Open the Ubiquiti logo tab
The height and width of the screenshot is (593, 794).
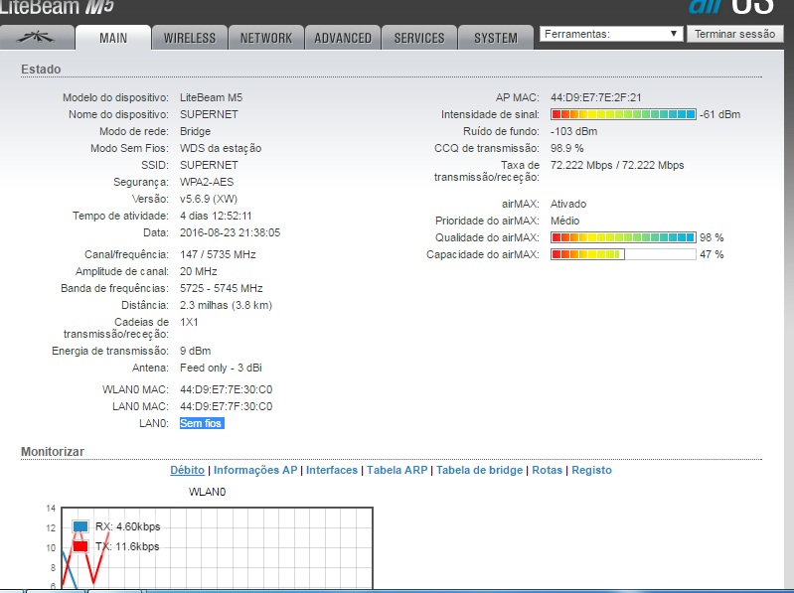click(37, 38)
